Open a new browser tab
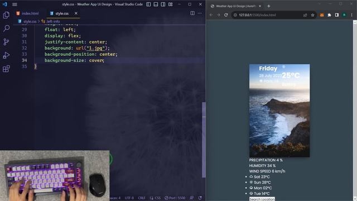The height and width of the screenshot is (201, 357). pos(269,6)
